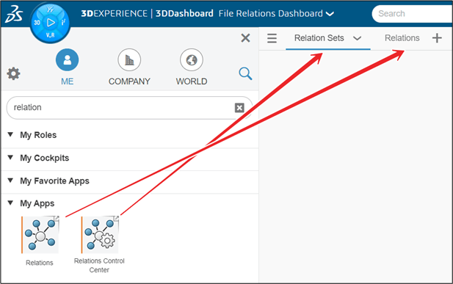Close the compass panel with X

click(245, 38)
